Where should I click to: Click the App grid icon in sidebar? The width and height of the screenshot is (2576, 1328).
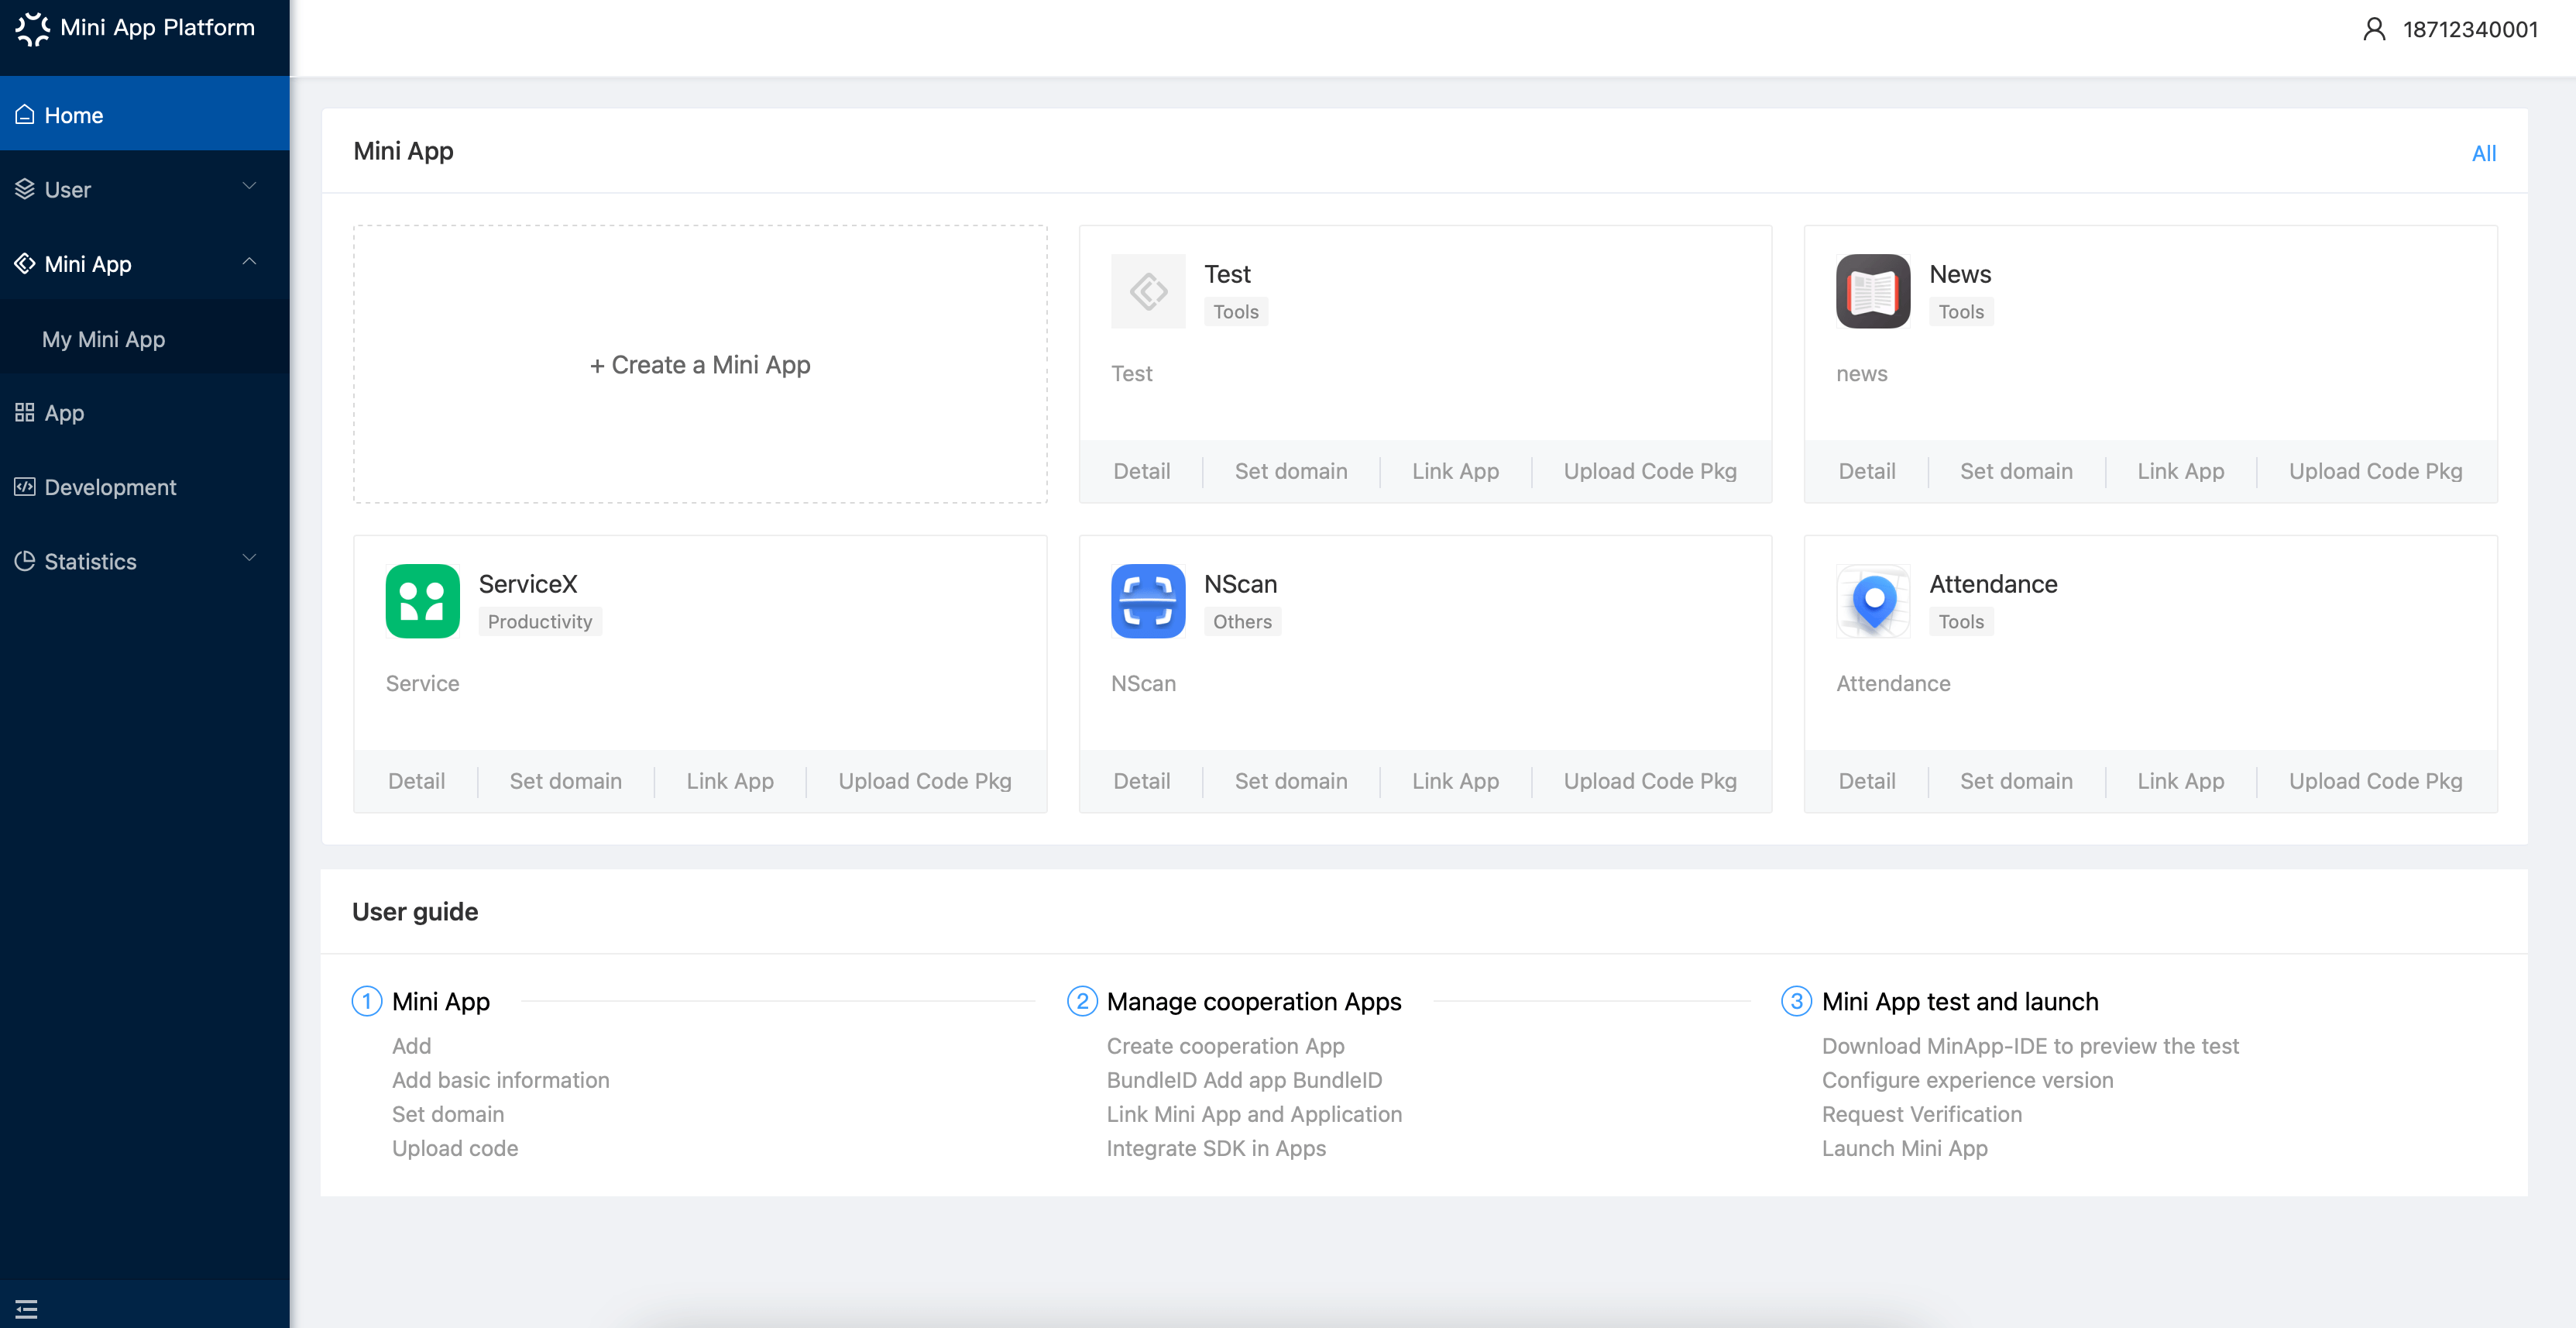25,412
